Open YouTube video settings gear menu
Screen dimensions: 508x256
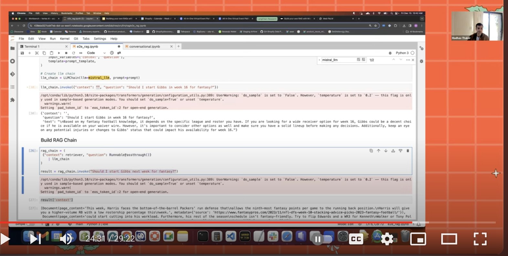387,239
